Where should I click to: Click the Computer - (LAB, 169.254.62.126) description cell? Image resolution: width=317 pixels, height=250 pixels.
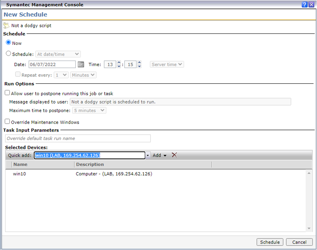pyautogui.click(x=114, y=174)
